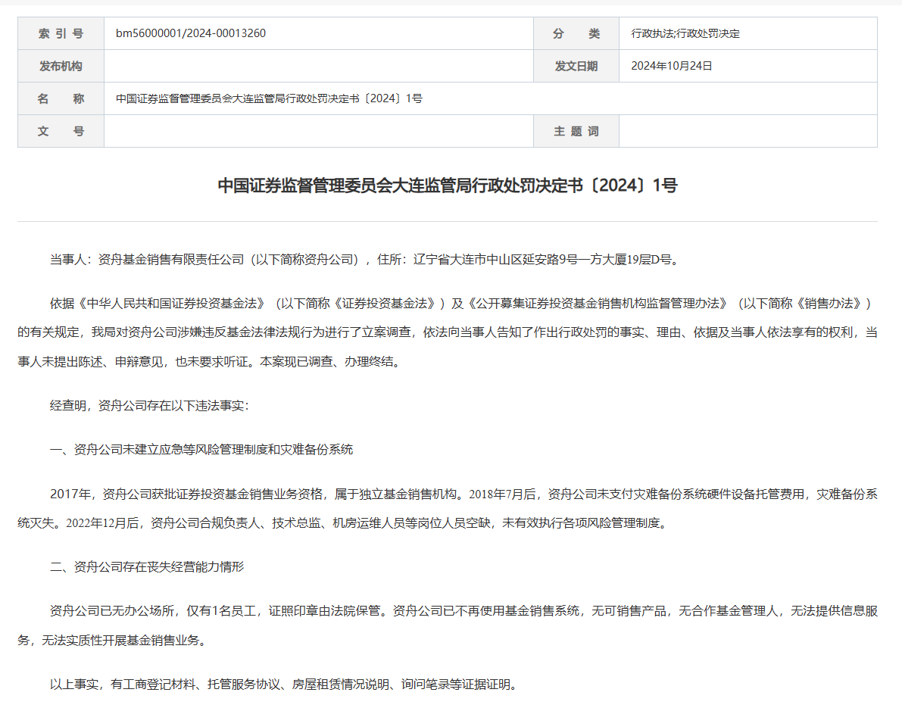
Task: Click the final line beginning 以上事实
Action: click(283, 685)
